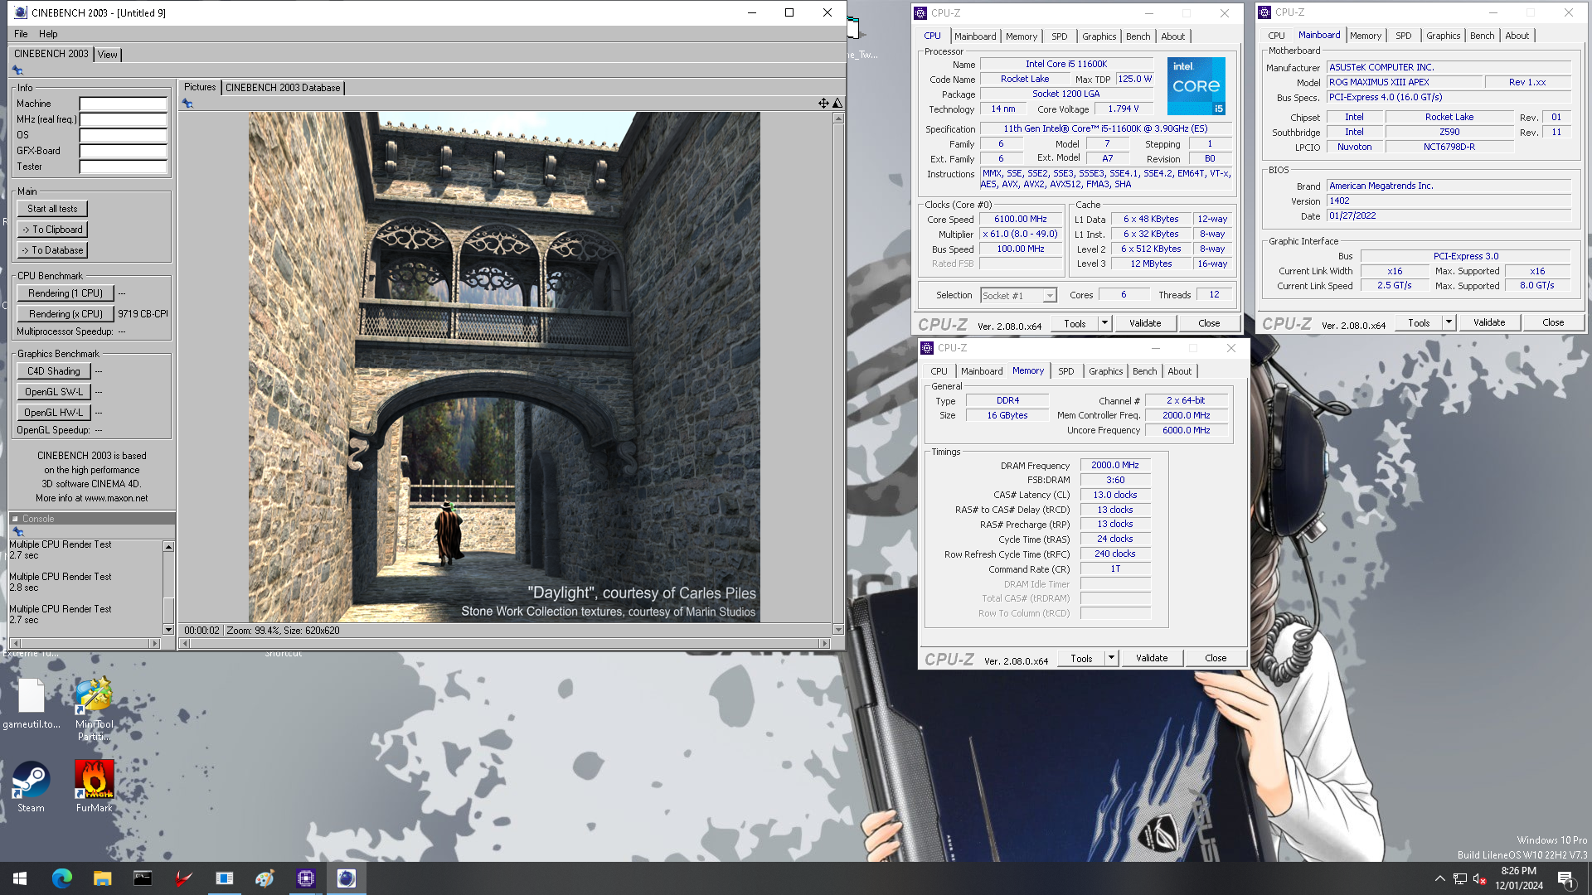The image size is (1592, 895).
Task: Open Graphics tab in CPU-Z Mainboard window
Action: pos(1444,36)
